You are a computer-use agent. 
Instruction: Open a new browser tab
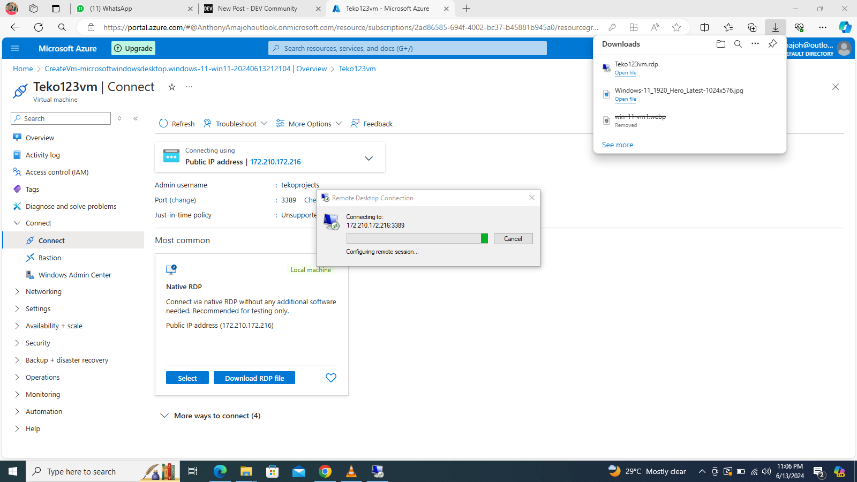pyautogui.click(x=467, y=9)
